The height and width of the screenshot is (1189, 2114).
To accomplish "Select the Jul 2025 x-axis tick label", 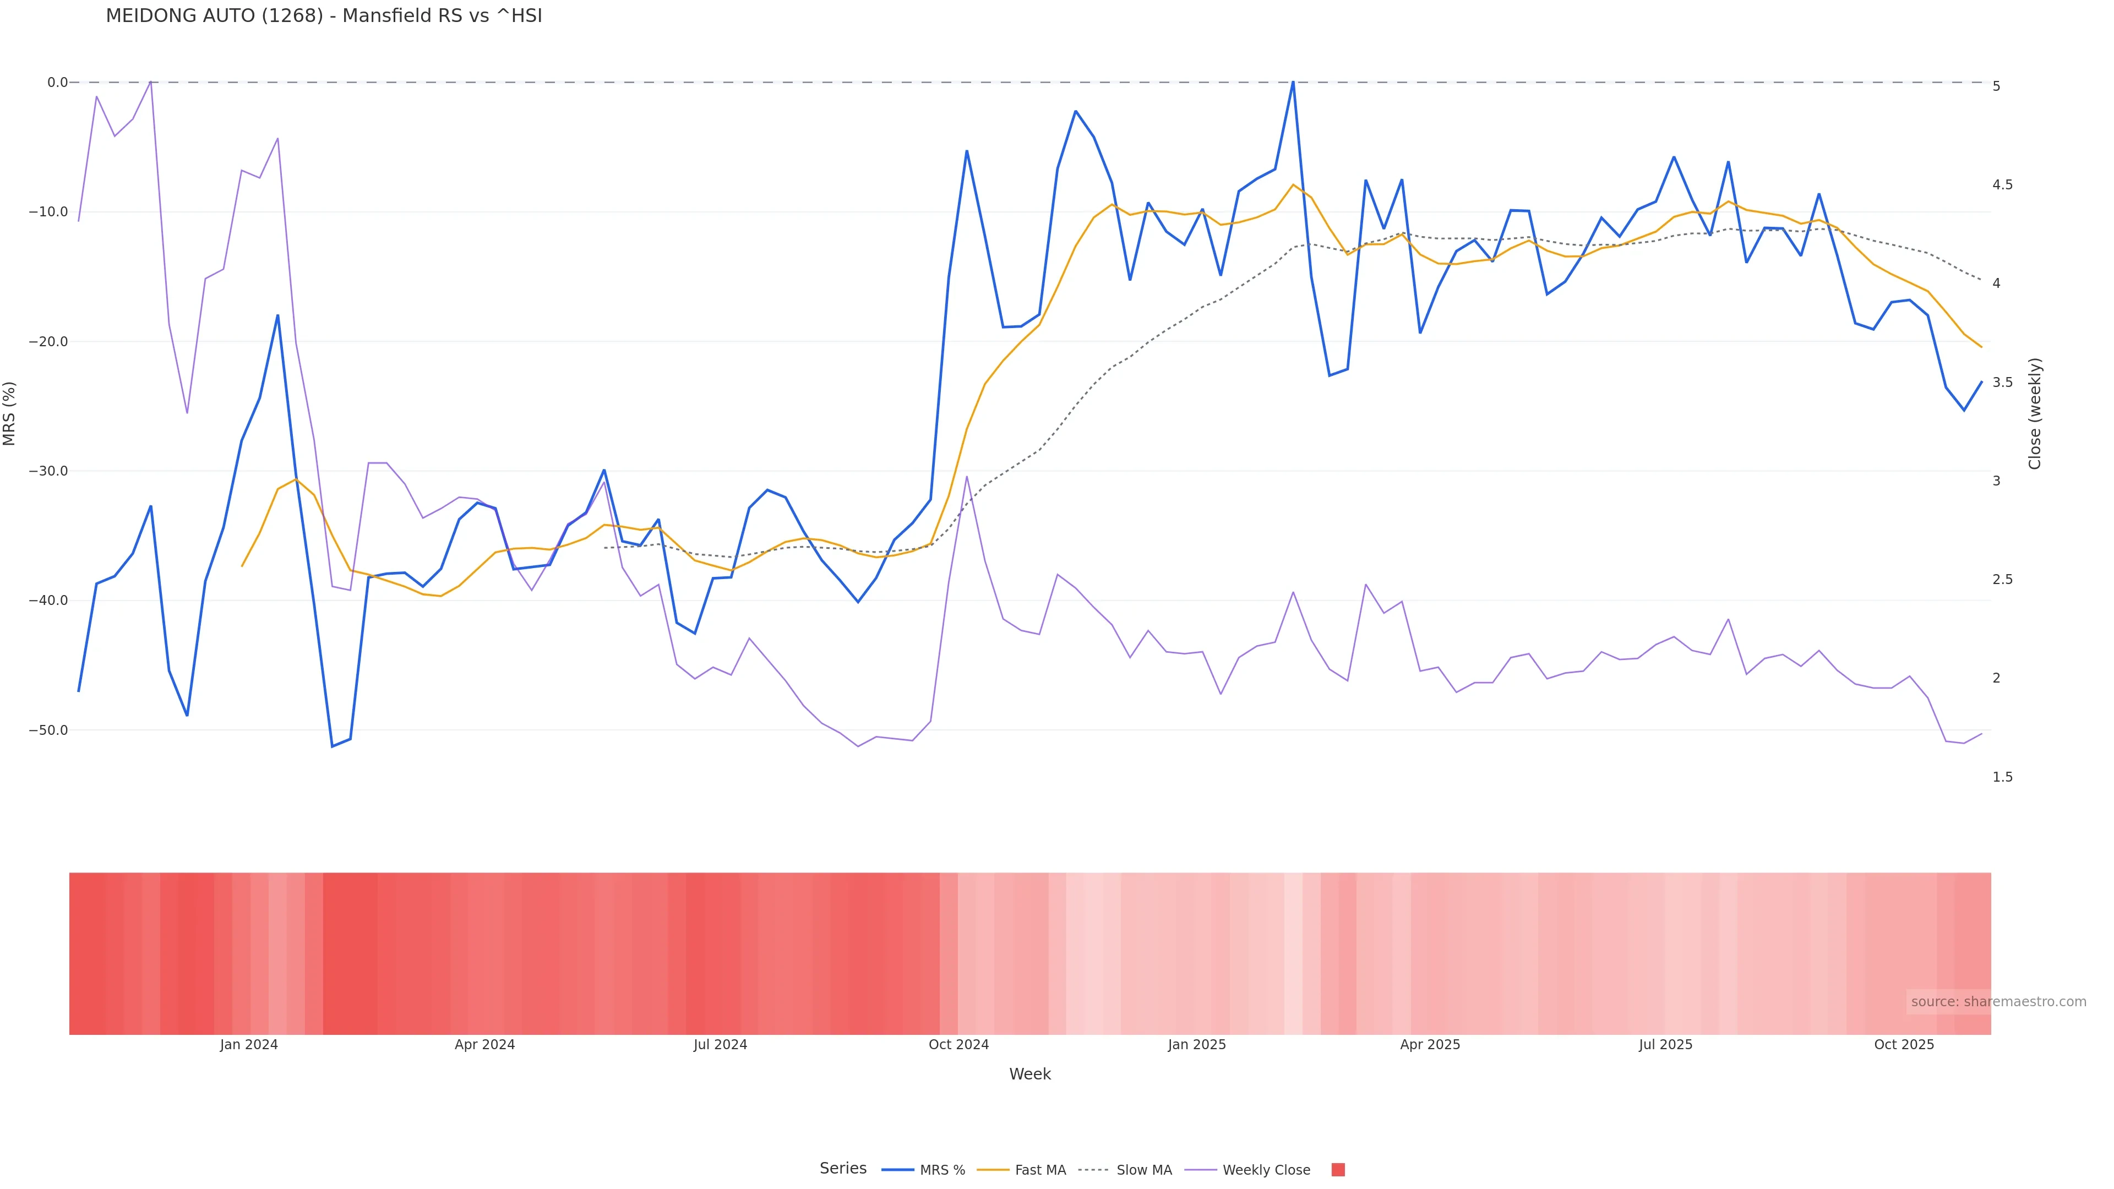I will [x=1665, y=1045].
